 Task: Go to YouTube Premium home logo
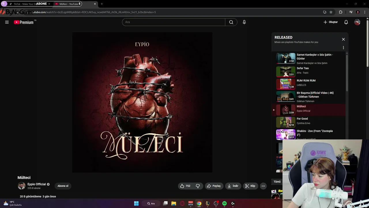click(24, 22)
